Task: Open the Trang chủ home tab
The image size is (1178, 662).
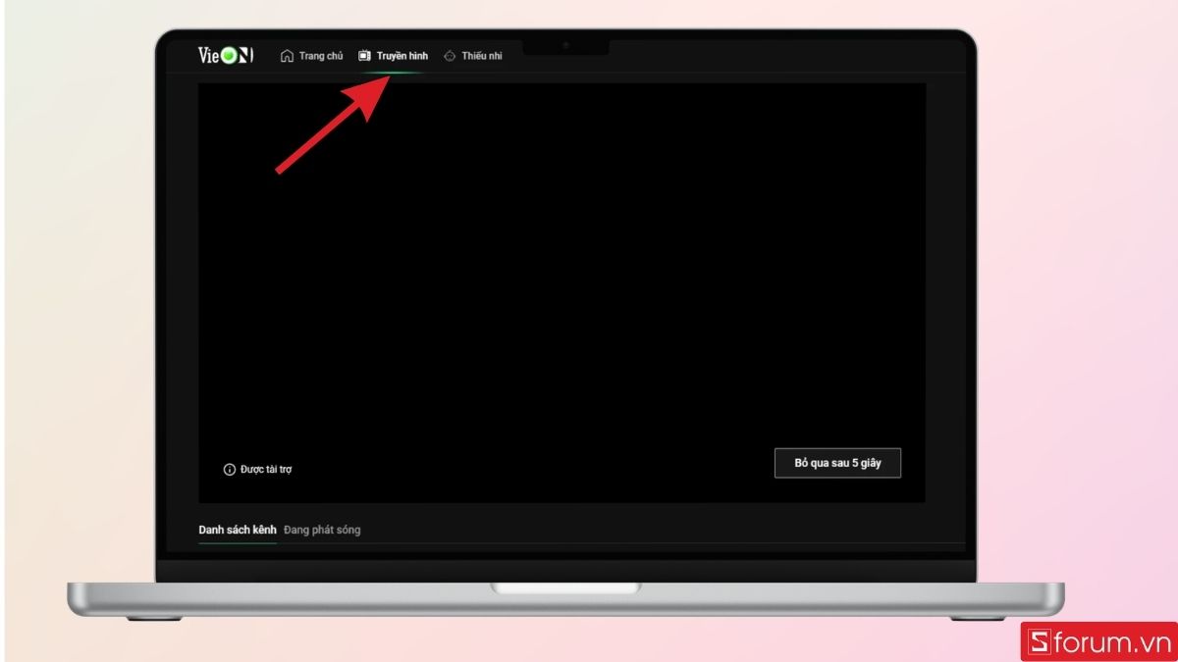Action: [311, 56]
